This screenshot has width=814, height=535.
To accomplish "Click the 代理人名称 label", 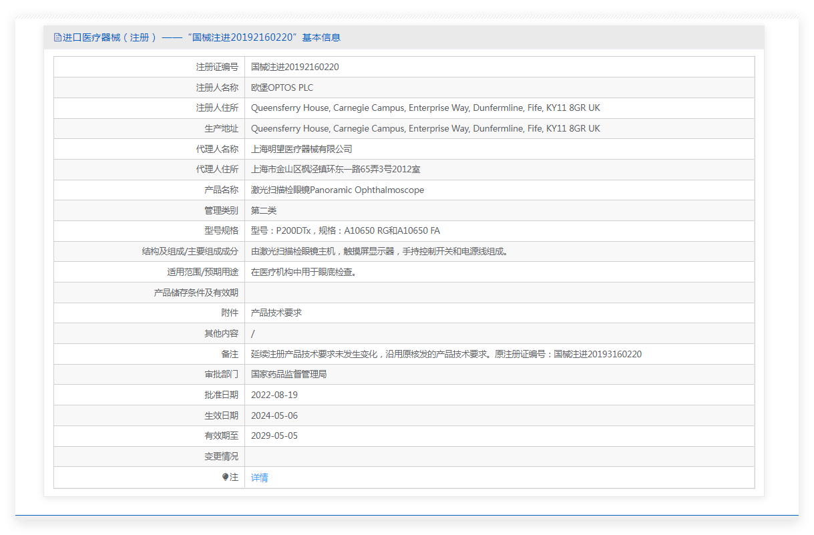I will (x=217, y=149).
